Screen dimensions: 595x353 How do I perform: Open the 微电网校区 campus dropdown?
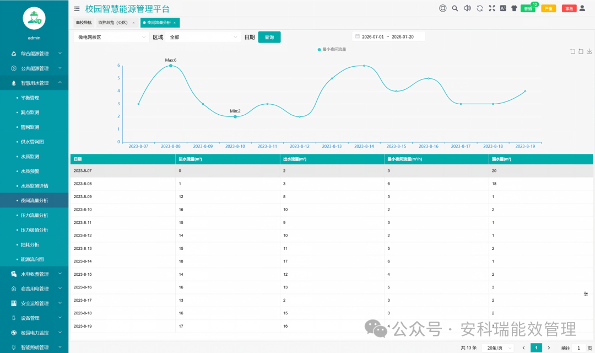[110, 37]
